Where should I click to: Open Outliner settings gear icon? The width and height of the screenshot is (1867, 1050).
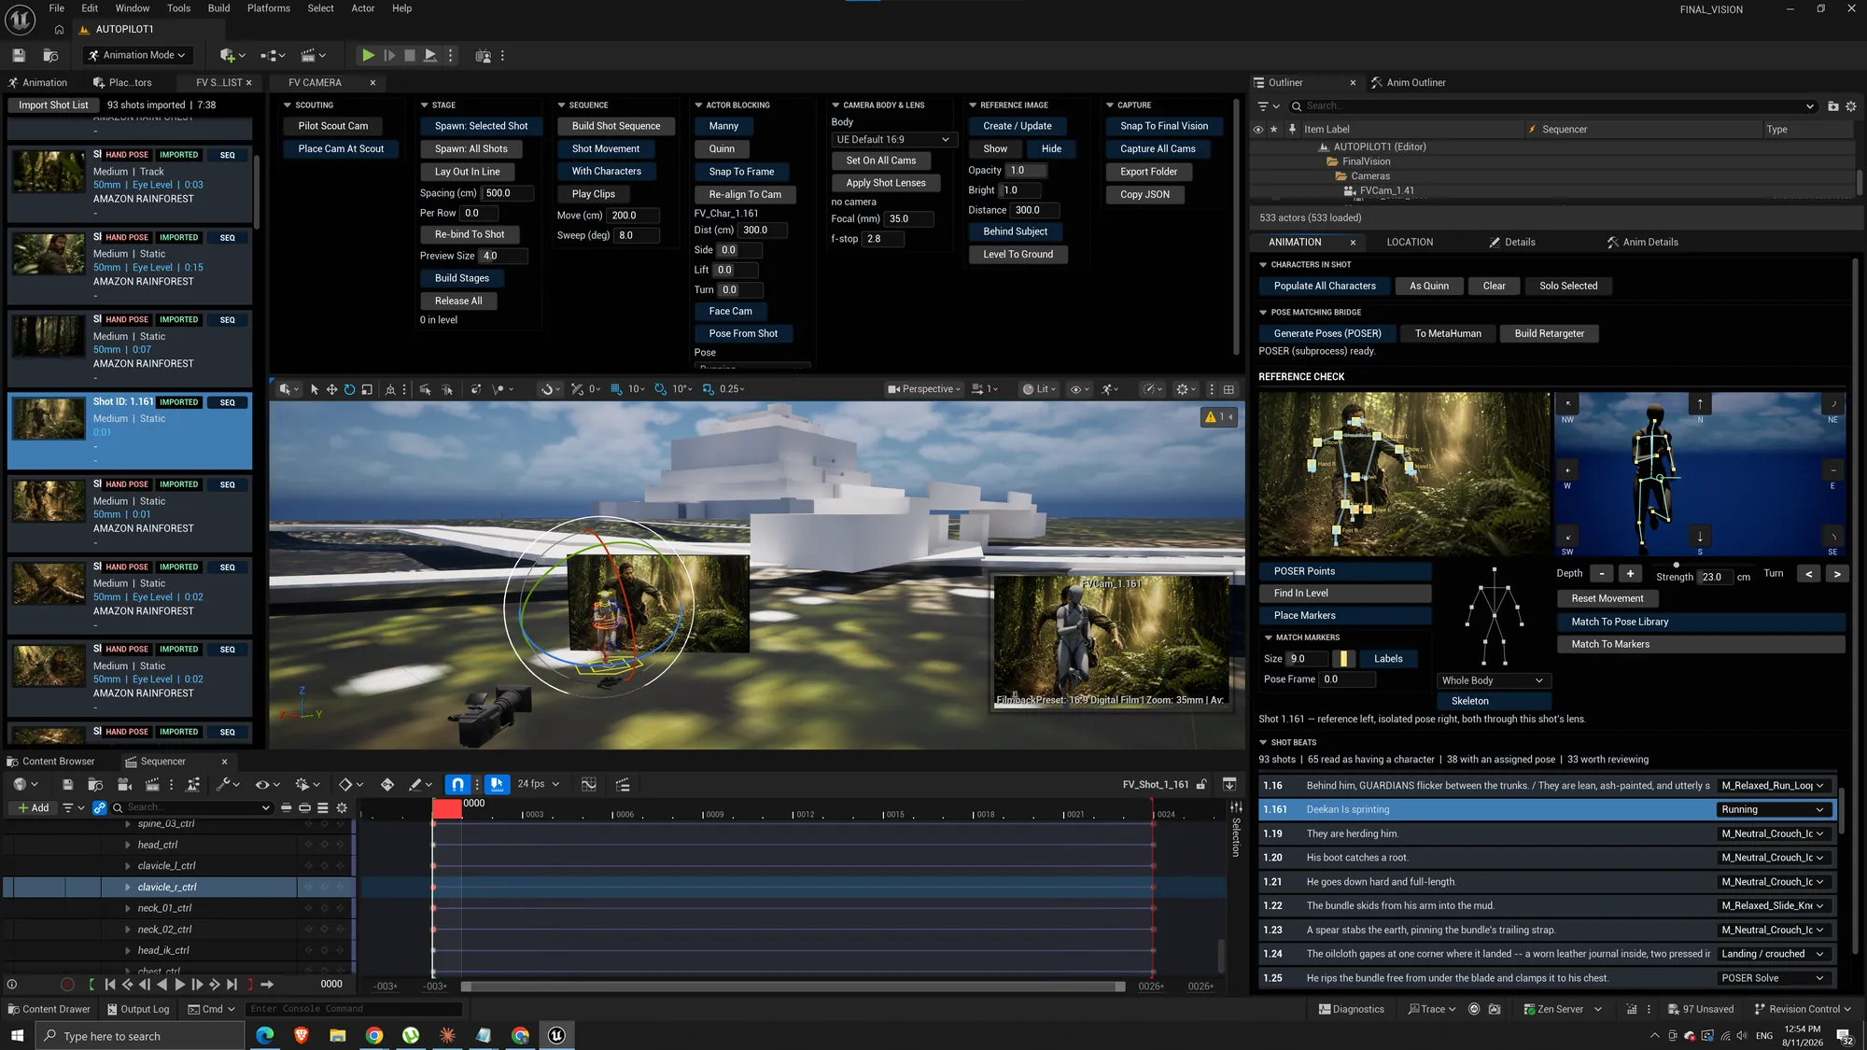tap(1851, 106)
